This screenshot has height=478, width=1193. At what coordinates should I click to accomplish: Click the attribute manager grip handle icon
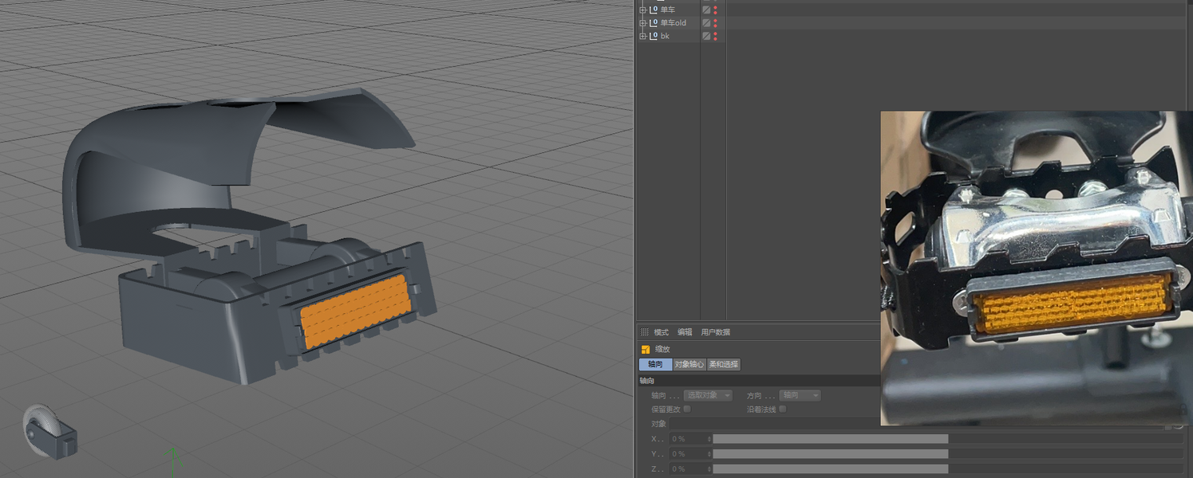point(644,332)
